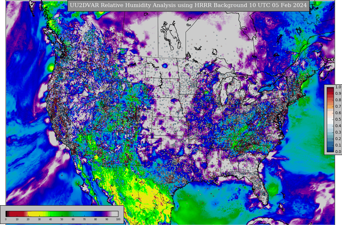342x225 pixels.
Task: Click the '40' tick label on humidity colorbar
Action: pos(51,219)
